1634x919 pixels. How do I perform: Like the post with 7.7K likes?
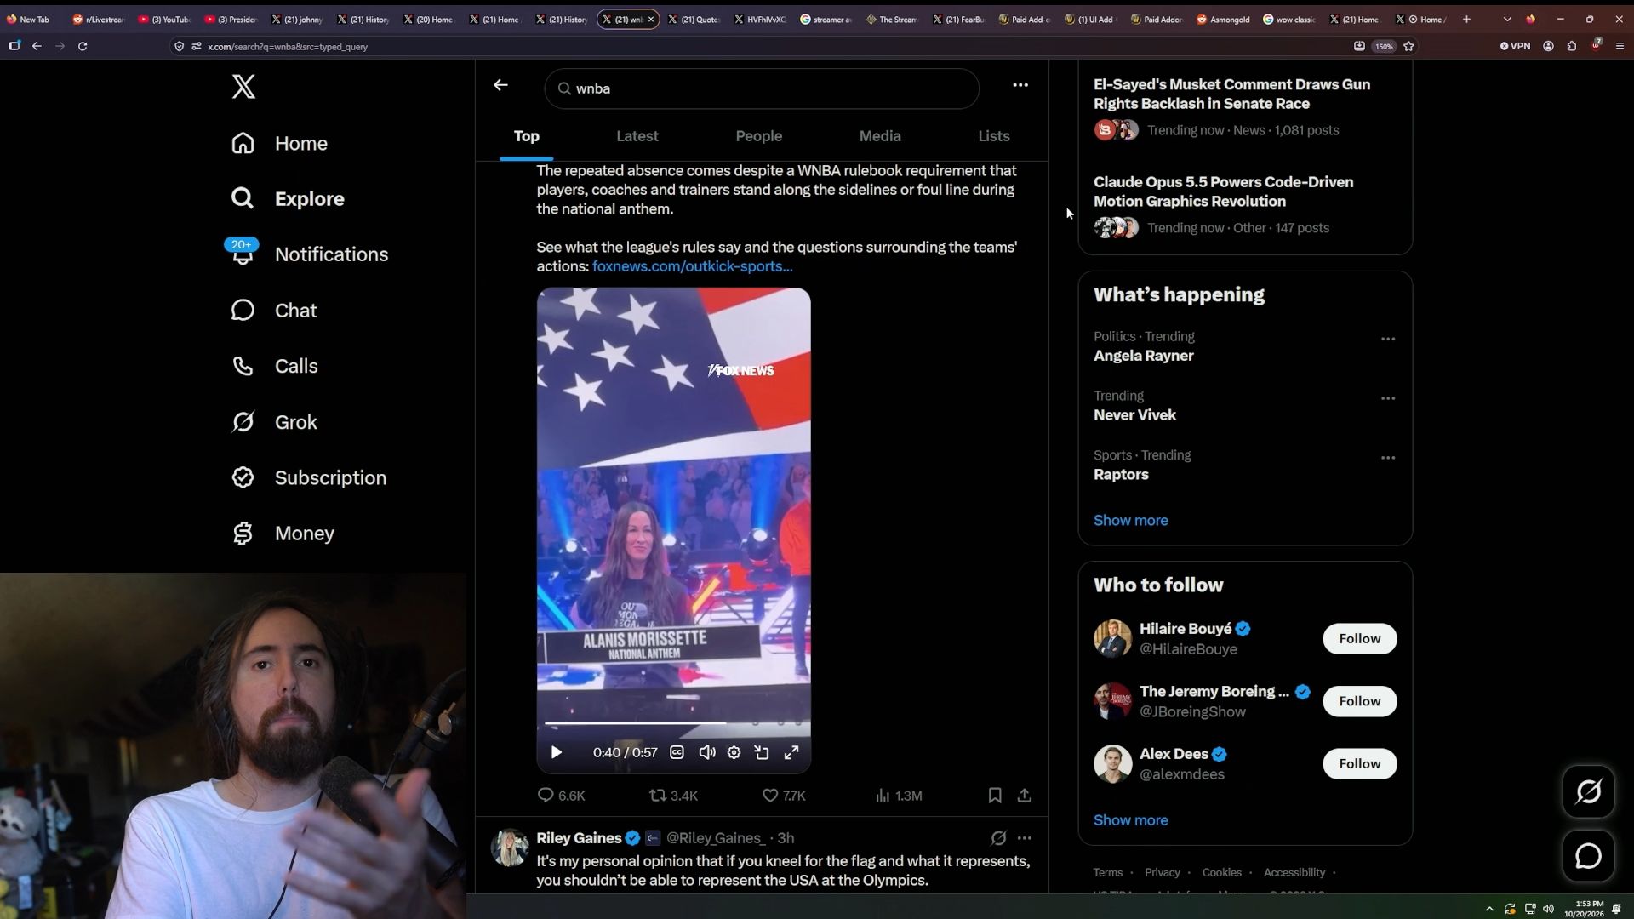point(784,796)
